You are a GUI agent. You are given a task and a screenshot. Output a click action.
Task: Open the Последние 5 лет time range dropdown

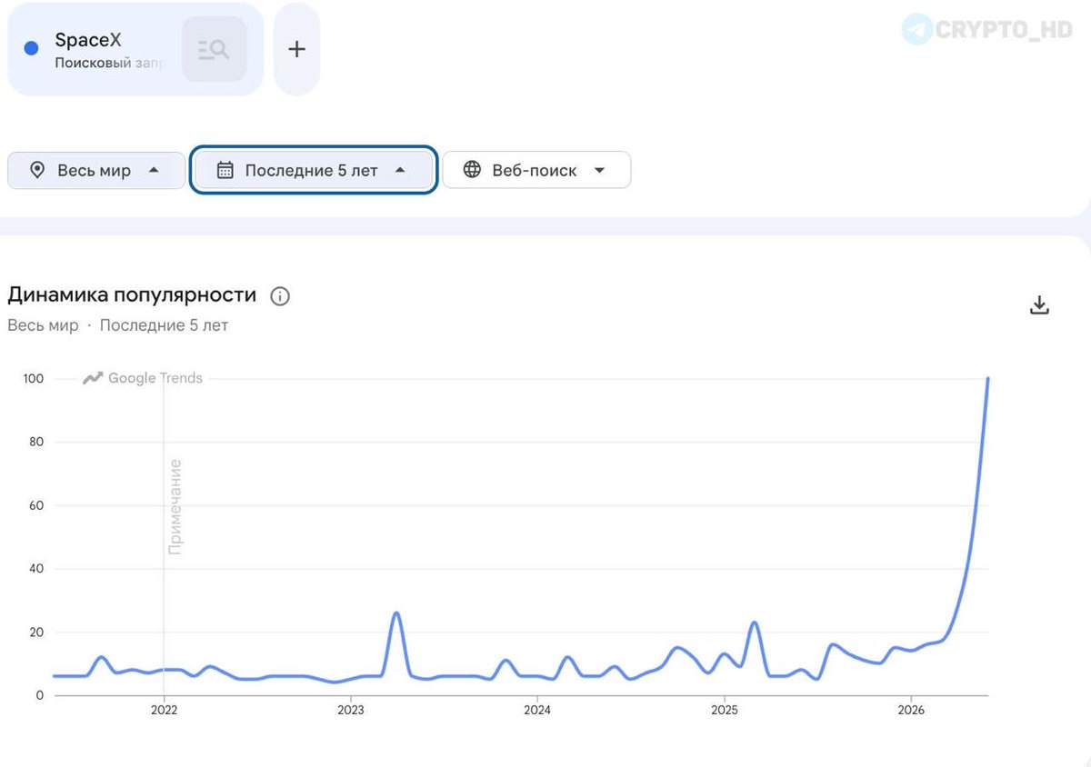314,170
